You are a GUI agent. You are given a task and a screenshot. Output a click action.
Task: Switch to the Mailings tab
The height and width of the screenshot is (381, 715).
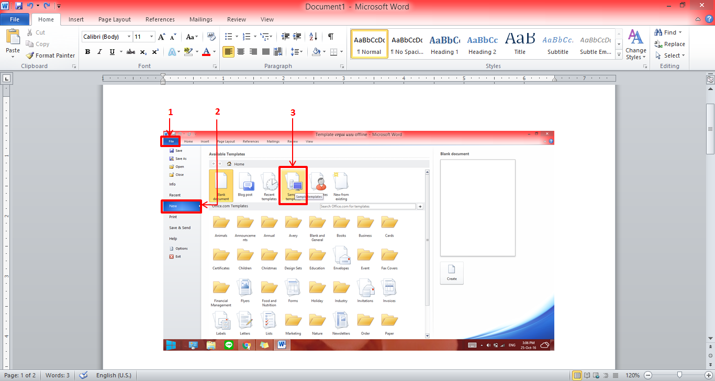click(x=201, y=19)
